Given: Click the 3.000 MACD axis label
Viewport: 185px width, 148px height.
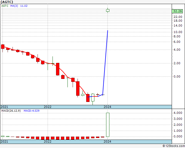Looking at the screenshot, I should click(178, 119).
